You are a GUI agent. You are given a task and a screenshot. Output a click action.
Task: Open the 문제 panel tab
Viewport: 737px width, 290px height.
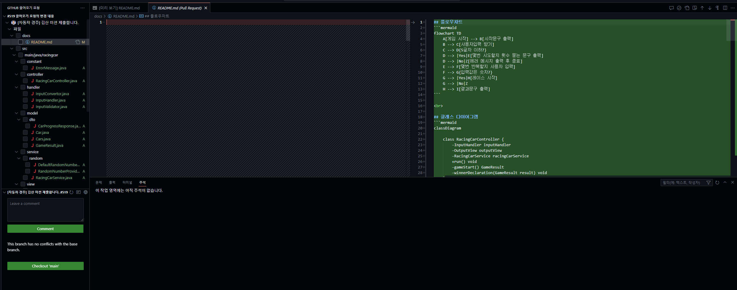pos(99,183)
